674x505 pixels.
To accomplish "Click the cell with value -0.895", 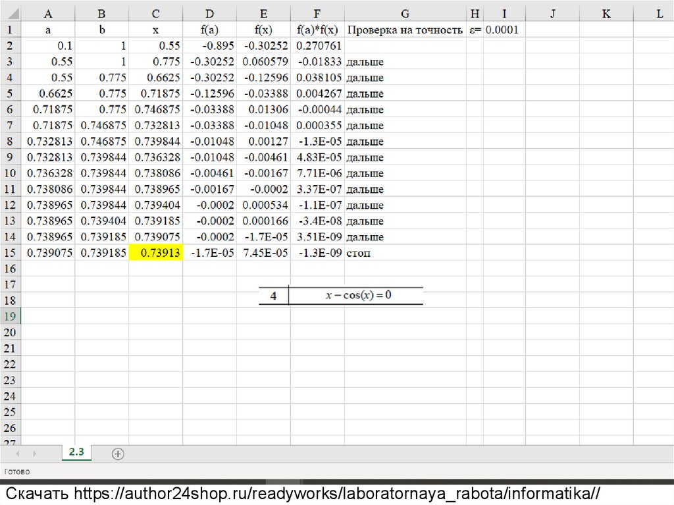I will point(209,45).
